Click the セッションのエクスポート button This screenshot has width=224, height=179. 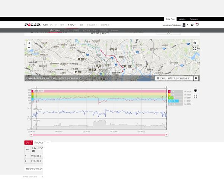coord(34,169)
